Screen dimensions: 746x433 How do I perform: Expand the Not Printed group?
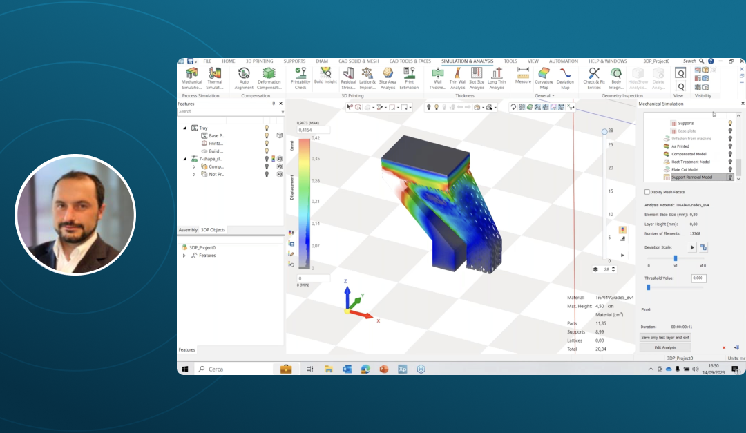(x=194, y=174)
